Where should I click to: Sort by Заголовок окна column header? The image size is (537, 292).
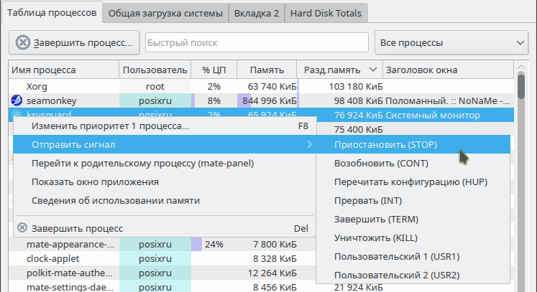448,70
